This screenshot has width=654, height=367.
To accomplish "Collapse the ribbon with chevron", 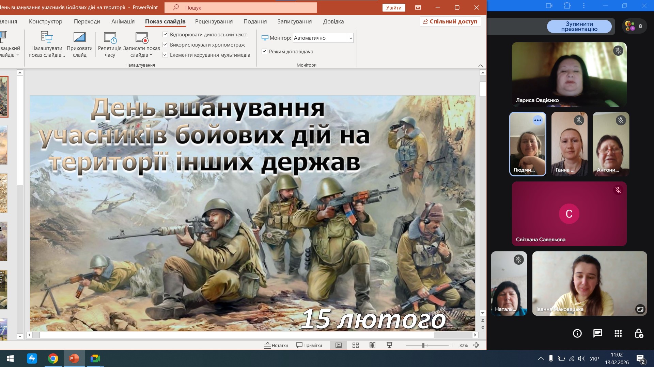I will (480, 65).
